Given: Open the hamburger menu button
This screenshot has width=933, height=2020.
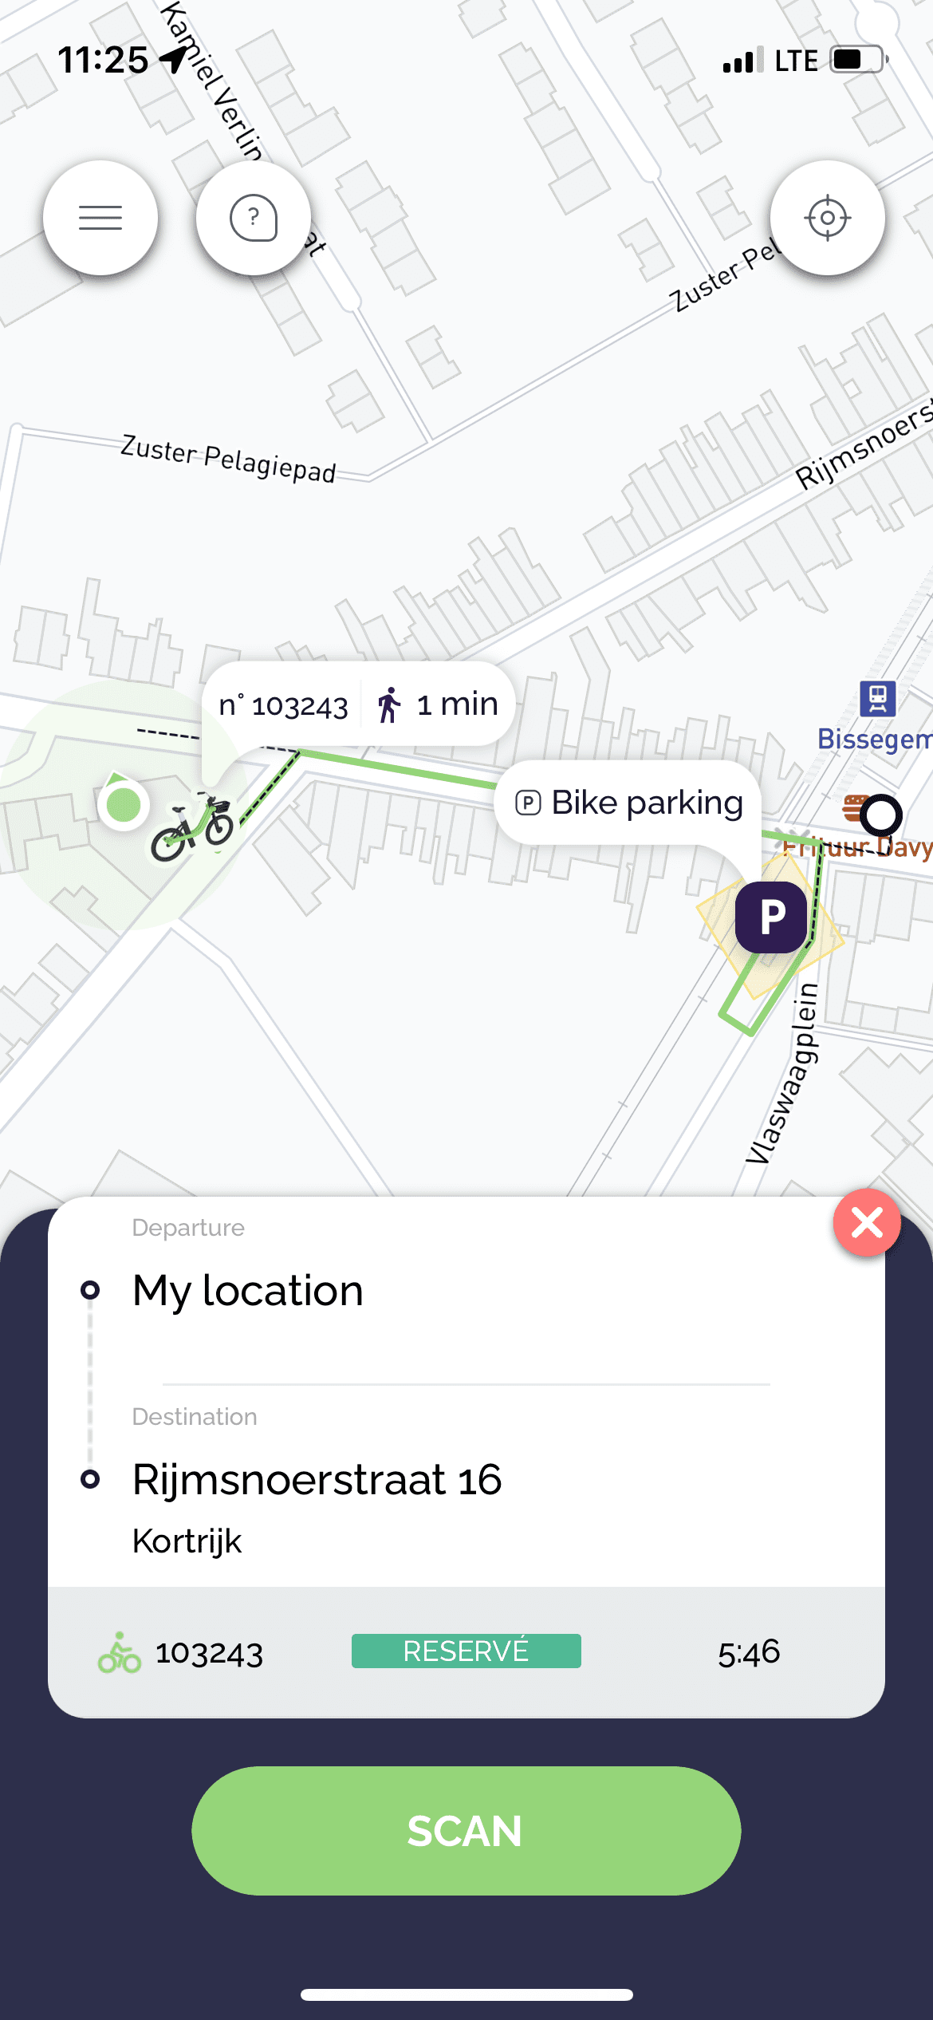Looking at the screenshot, I should coord(100,218).
